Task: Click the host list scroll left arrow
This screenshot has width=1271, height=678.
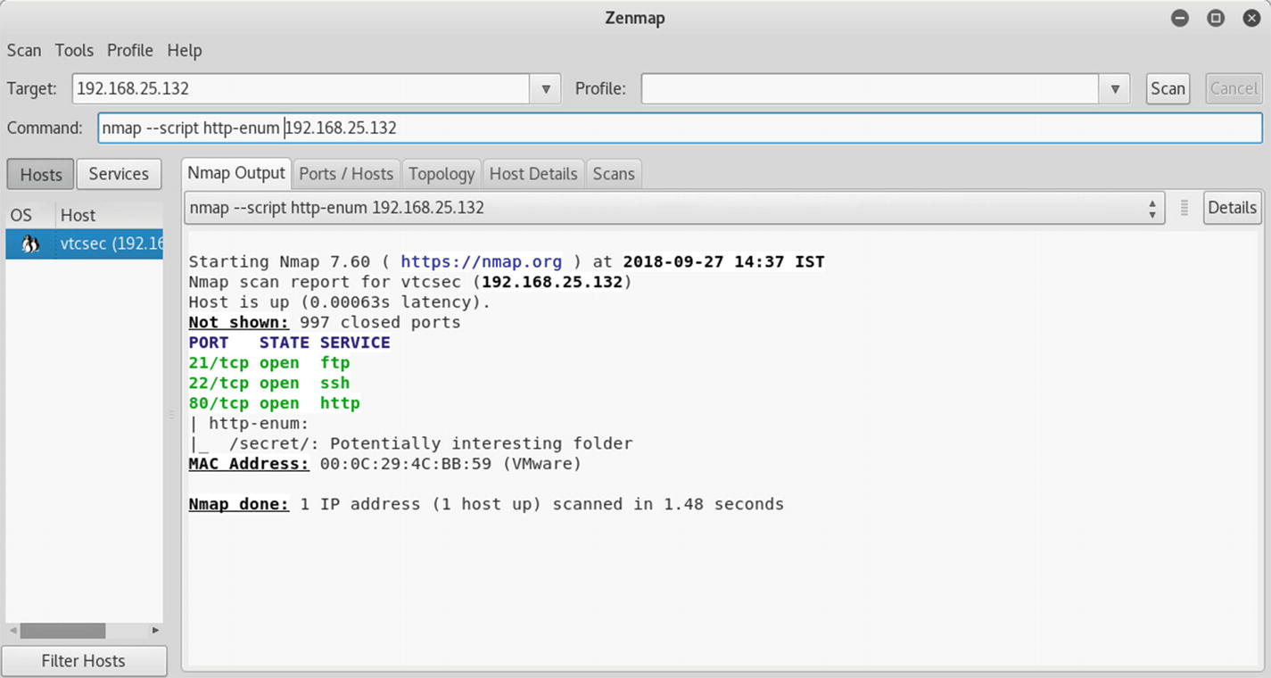Action: point(12,630)
